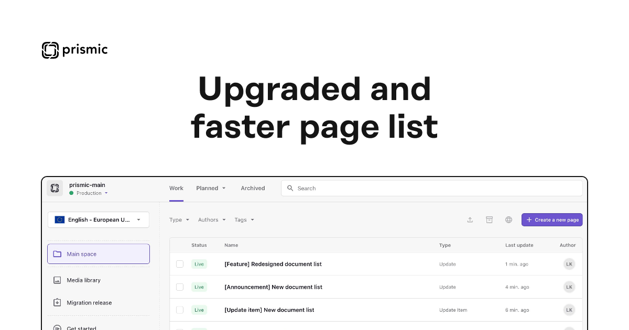The image size is (629, 330).
Task: Tick checkbox for Announcement New document list row
Action: (180, 287)
